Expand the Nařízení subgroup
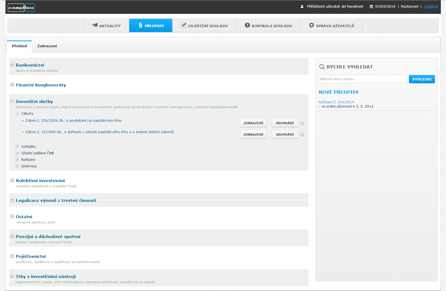Image resolution: width=446 pixels, height=291 pixels. point(17,159)
